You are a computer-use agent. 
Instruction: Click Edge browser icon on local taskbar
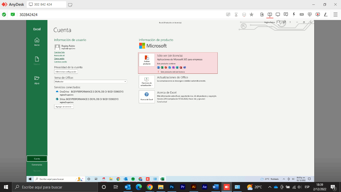coord(139,187)
